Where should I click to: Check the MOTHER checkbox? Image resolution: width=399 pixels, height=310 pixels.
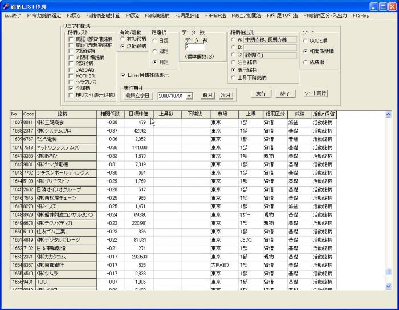pos(71,76)
